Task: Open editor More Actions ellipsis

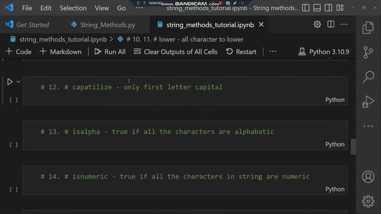Action: [344, 24]
